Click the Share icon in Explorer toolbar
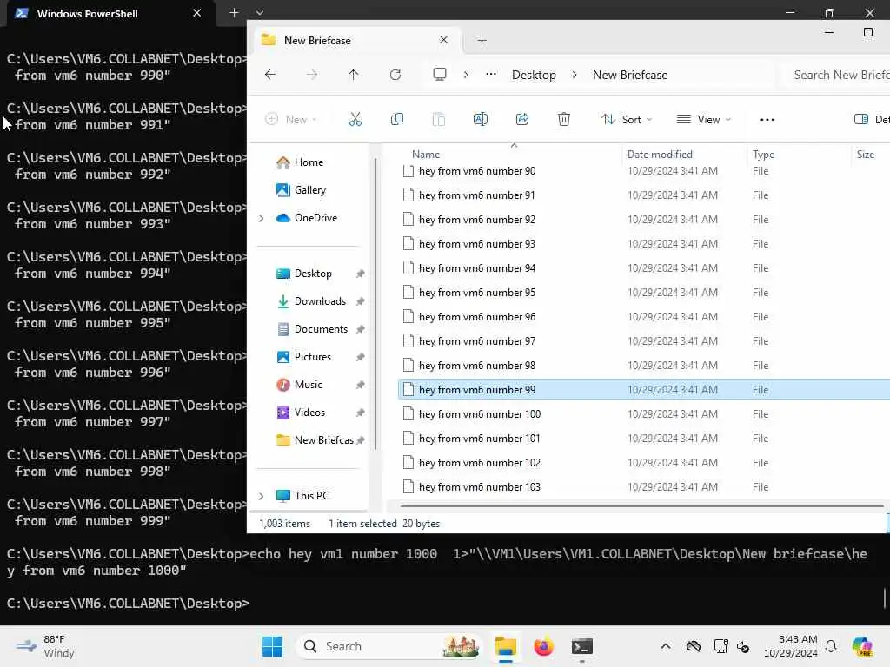 point(522,119)
